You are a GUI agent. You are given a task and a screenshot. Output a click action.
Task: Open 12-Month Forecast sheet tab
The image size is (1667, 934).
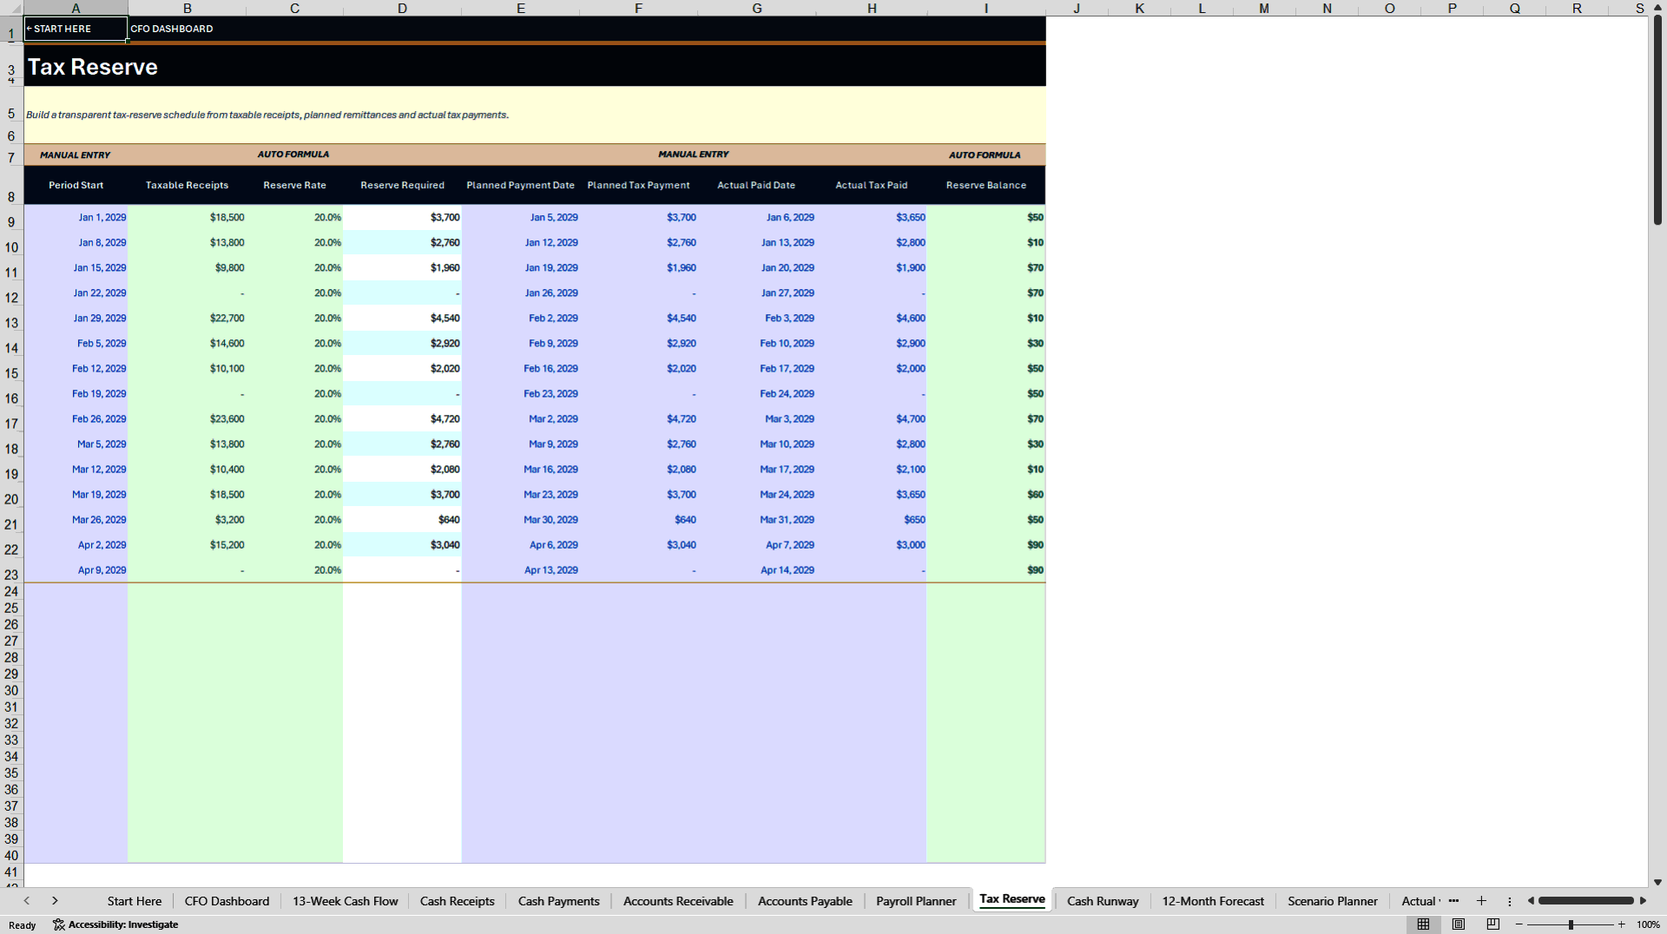pos(1213,901)
